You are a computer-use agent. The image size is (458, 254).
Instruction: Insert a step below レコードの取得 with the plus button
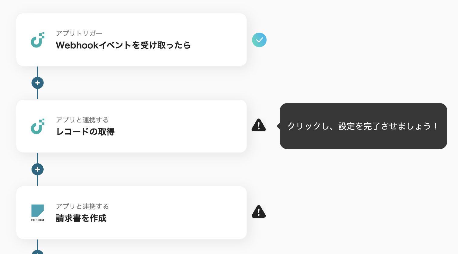point(38,169)
